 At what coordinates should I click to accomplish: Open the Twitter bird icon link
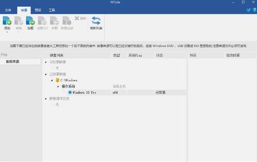pos(249,10)
